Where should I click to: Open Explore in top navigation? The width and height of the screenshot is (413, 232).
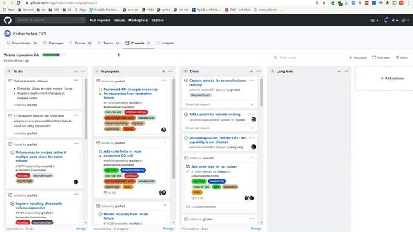[x=157, y=20]
